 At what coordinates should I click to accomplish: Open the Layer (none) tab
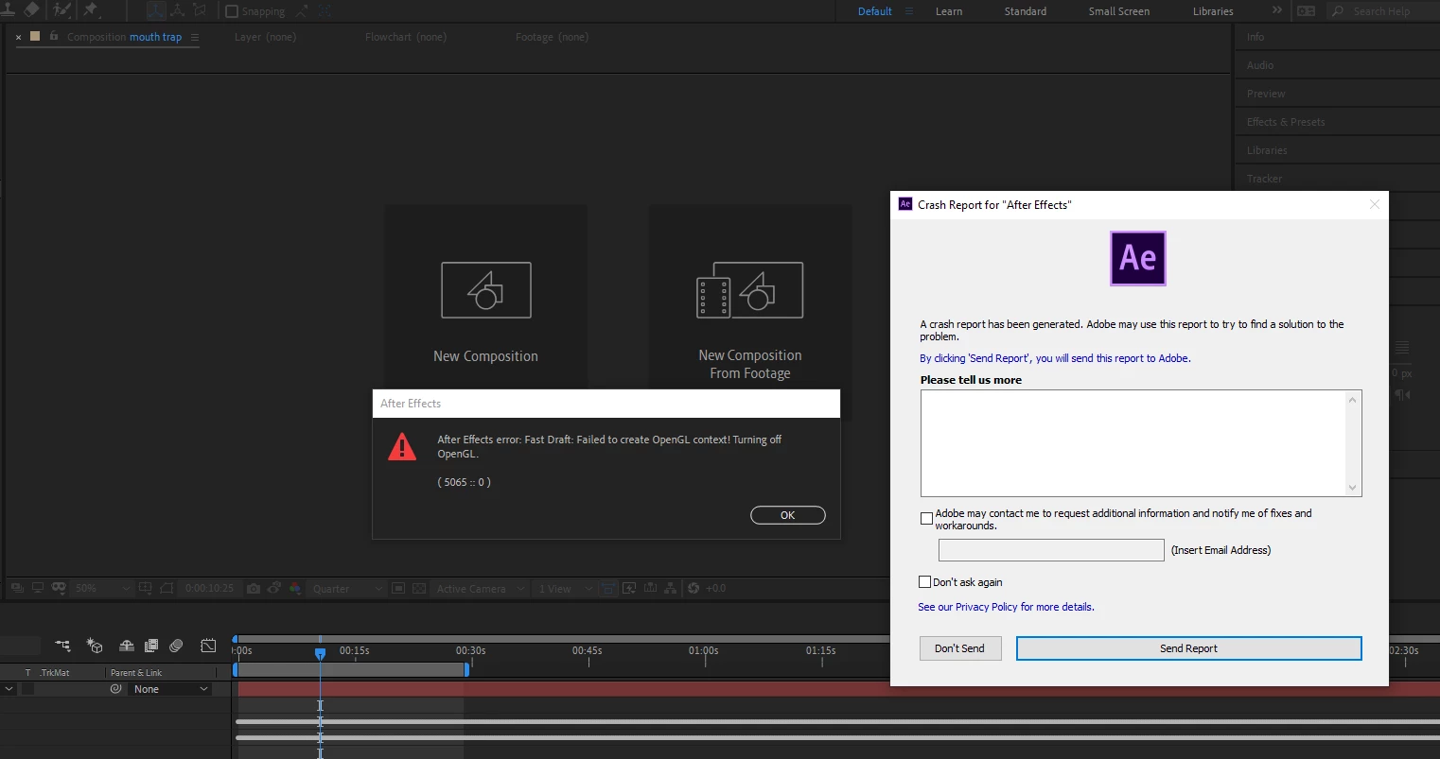[265, 37]
